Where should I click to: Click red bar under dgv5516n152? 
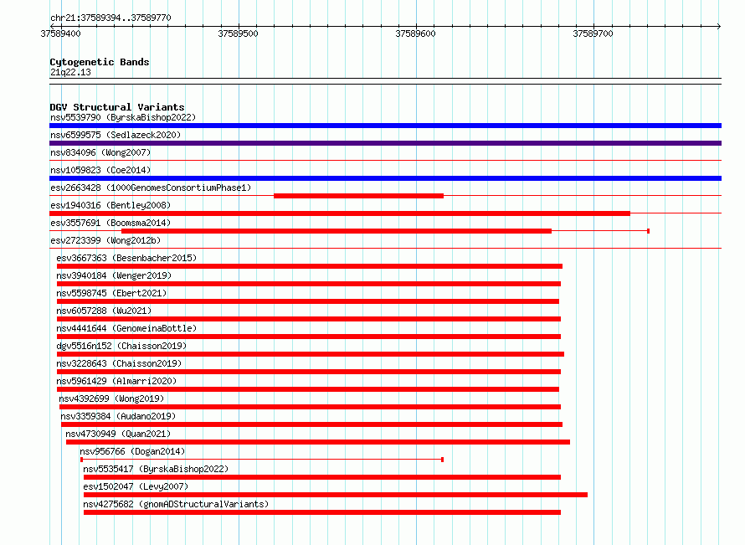click(x=311, y=354)
